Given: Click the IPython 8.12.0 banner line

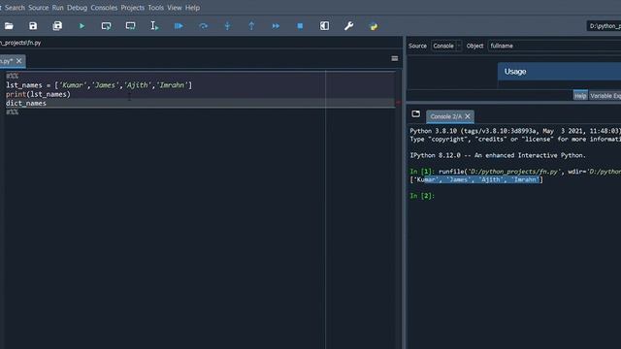Looking at the screenshot, I should [x=498, y=155].
